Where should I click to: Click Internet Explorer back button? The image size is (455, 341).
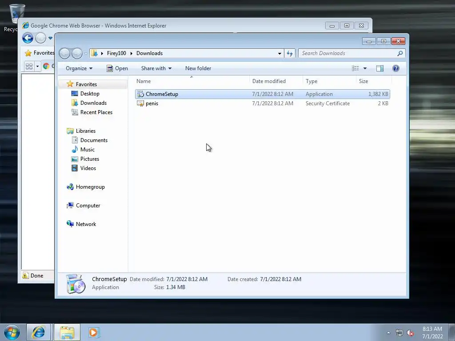tap(28, 38)
